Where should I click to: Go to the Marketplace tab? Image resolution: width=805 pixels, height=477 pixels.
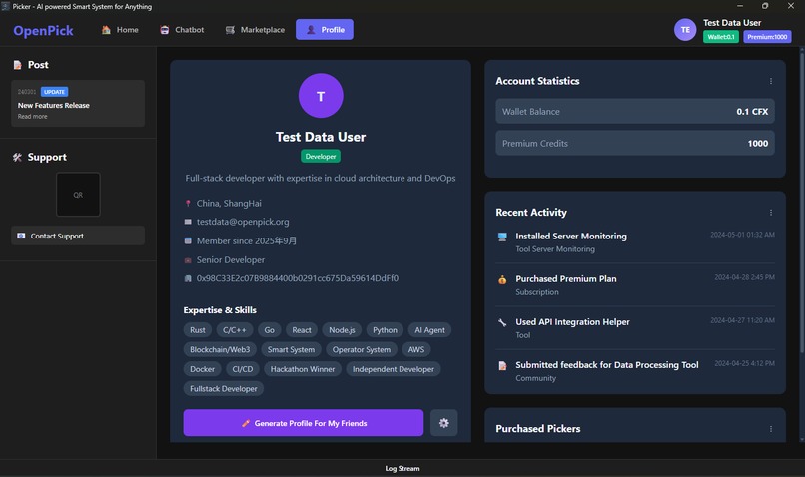(255, 30)
